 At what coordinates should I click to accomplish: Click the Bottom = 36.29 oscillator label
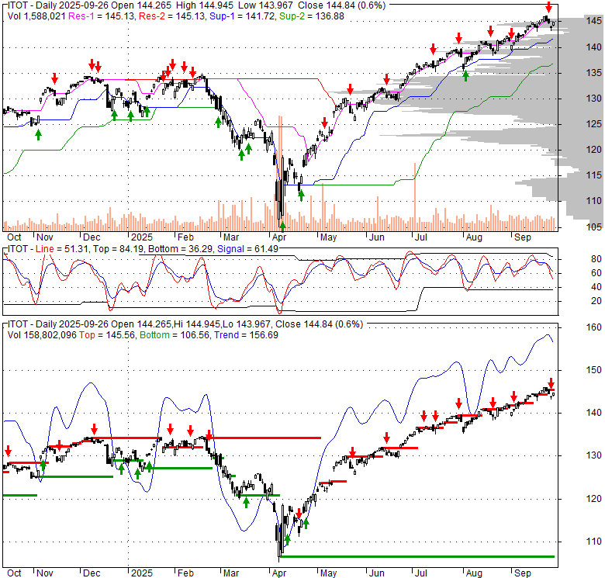(180, 249)
